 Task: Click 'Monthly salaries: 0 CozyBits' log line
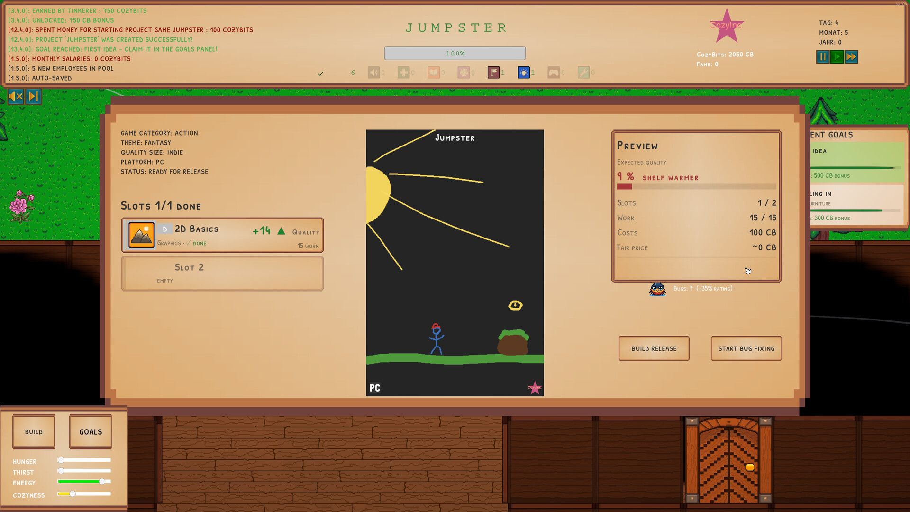pyautogui.click(x=69, y=59)
